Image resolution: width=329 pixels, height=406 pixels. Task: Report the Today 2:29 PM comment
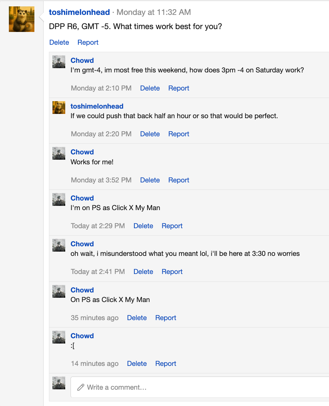pyautogui.click(x=172, y=226)
